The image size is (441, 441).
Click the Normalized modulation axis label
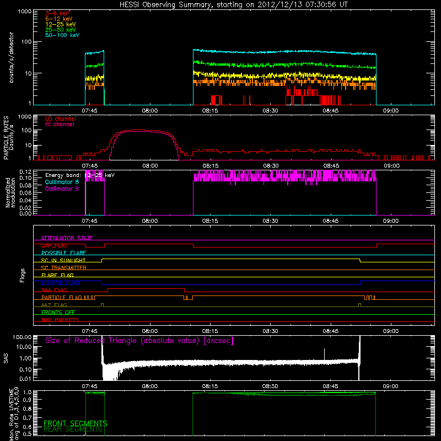point(10,192)
